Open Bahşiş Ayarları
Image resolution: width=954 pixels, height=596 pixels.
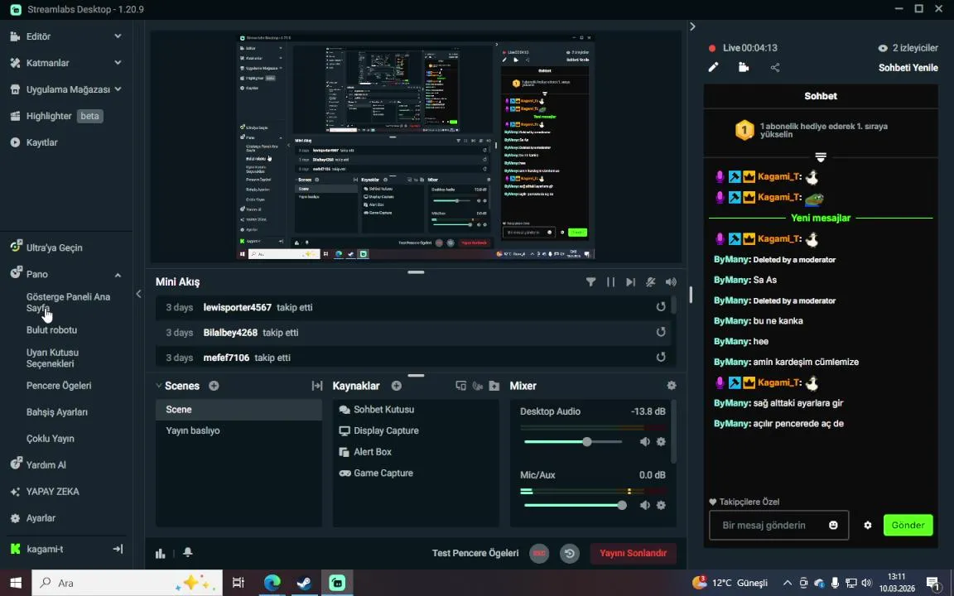(x=57, y=411)
